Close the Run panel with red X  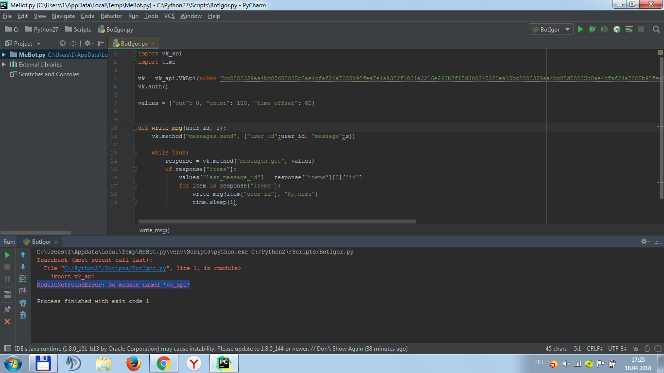[7, 322]
